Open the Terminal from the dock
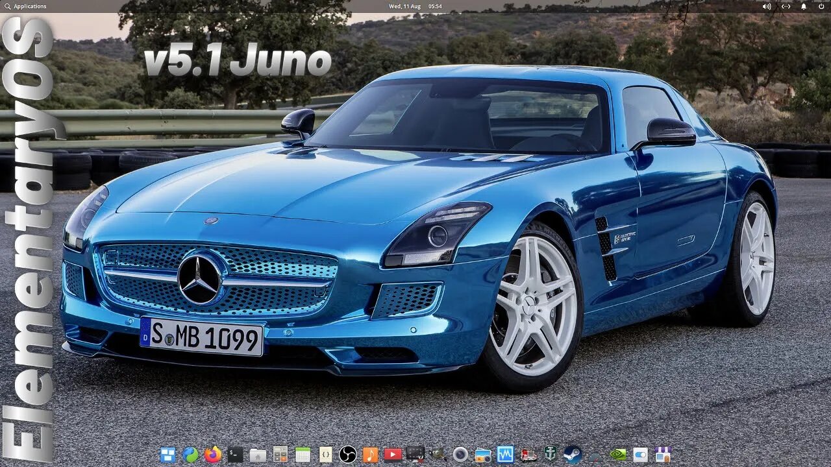 coord(235,455)
